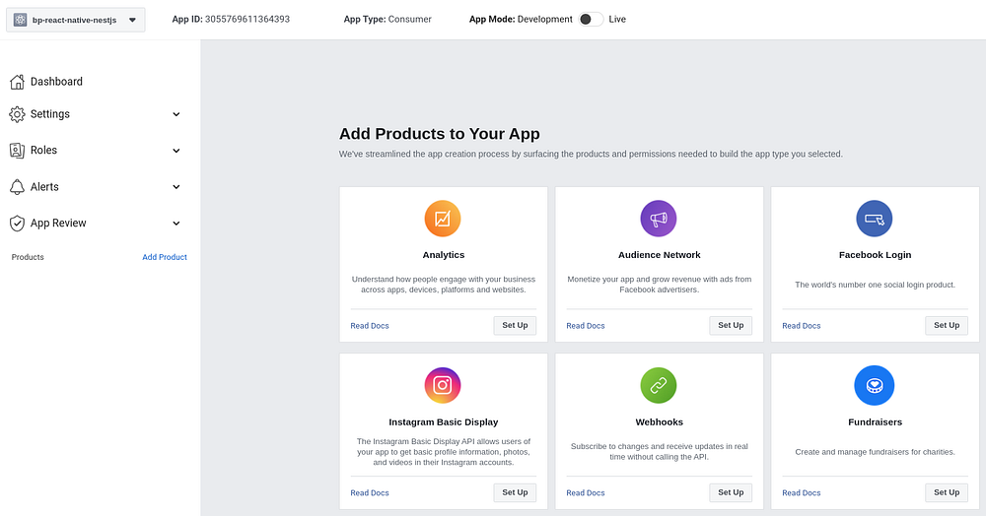Click the Alerts bell icon
Image resolution: width=986 pixels, height=516 pixels.
[17, 187]
